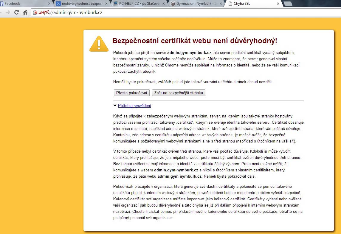Click "Zpět na bezpečnější stránku" button
The width and height of the screenshot is (341, 234).
tap(179, 93)
